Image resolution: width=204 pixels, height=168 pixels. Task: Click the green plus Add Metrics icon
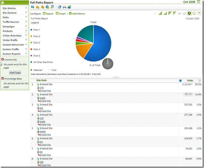[x=70, y=14]
